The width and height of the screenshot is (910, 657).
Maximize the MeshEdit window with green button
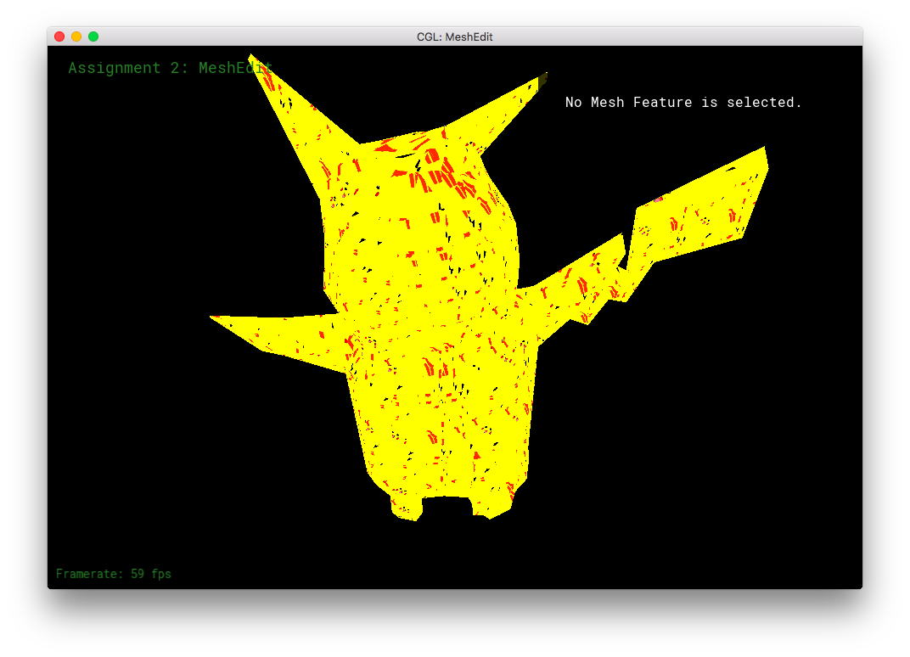coord(93,36)
